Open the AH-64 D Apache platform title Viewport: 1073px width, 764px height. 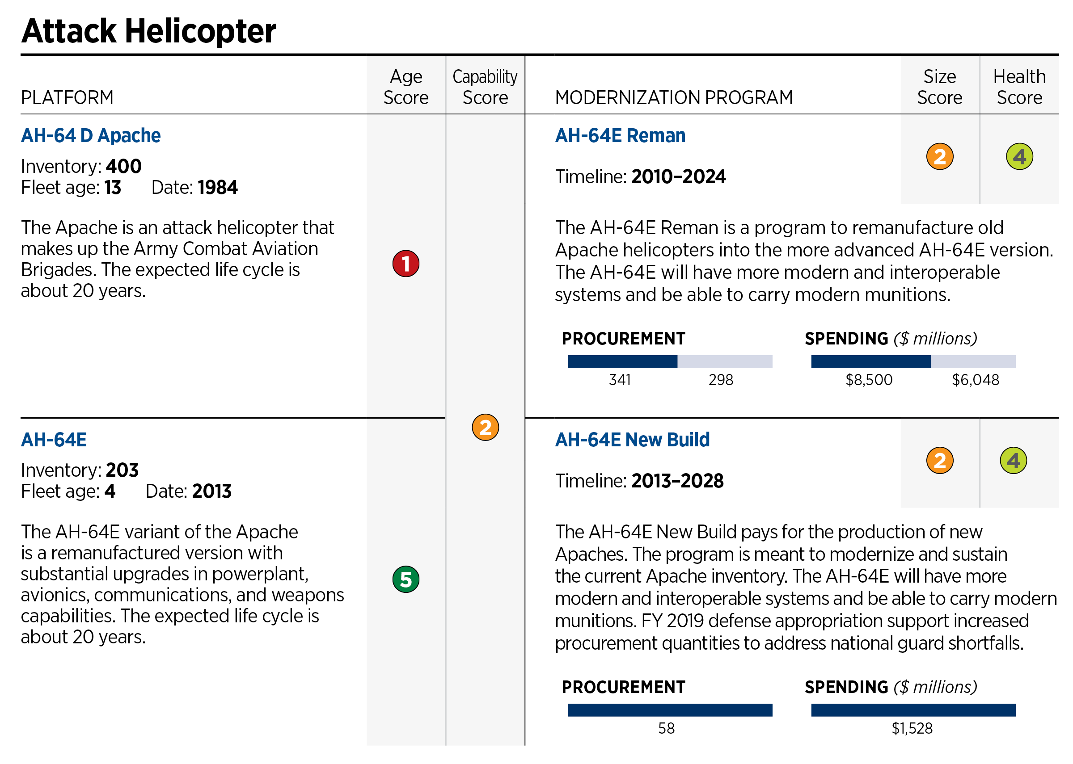click(91, 135)
